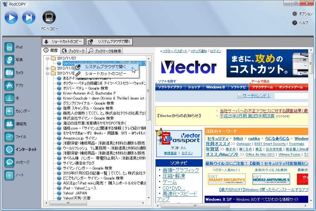Open the ノート sidebar section

14,175
